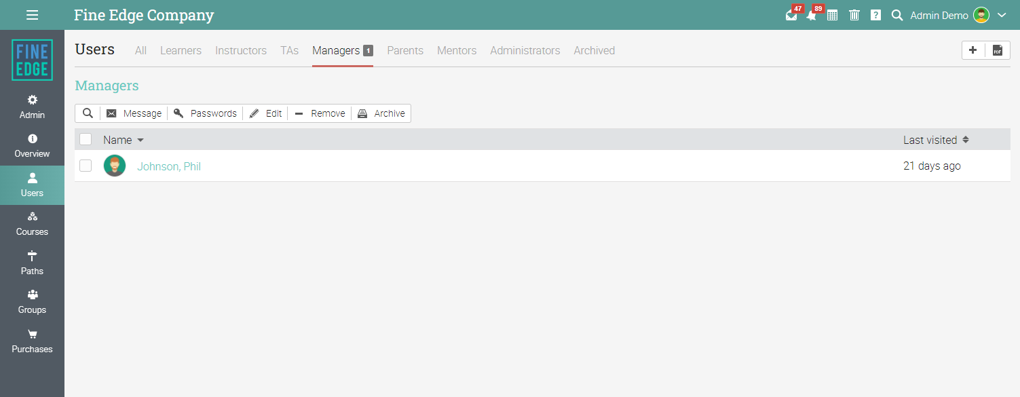1020x397 pixels.
Task: Open the help question mark icon
Action: pyautogui.click(x=875, y=15)
